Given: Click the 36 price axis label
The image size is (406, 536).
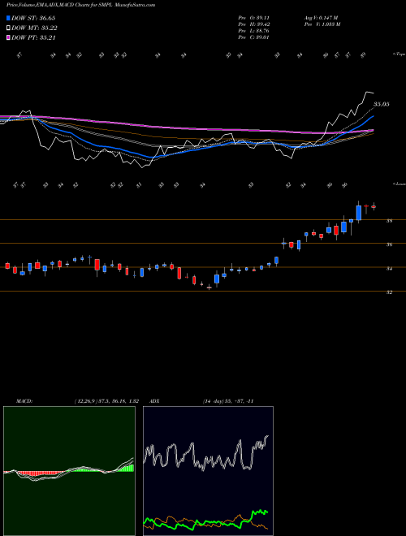Looking at the screenshot, I should (389, 244).
